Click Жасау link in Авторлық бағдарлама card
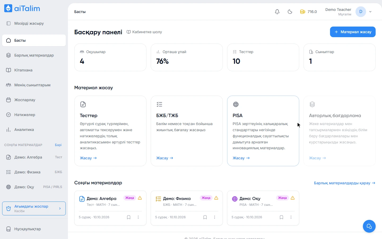 pos(318,158)
